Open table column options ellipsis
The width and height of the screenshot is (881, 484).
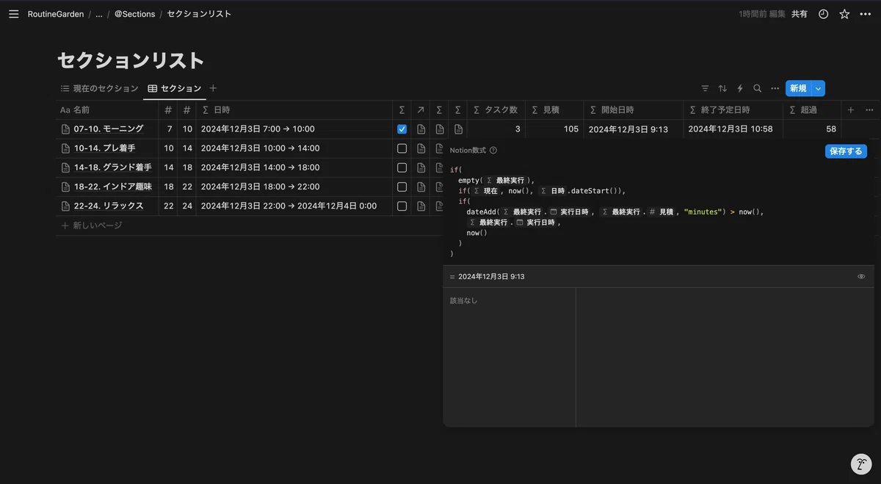click(869, 110)
